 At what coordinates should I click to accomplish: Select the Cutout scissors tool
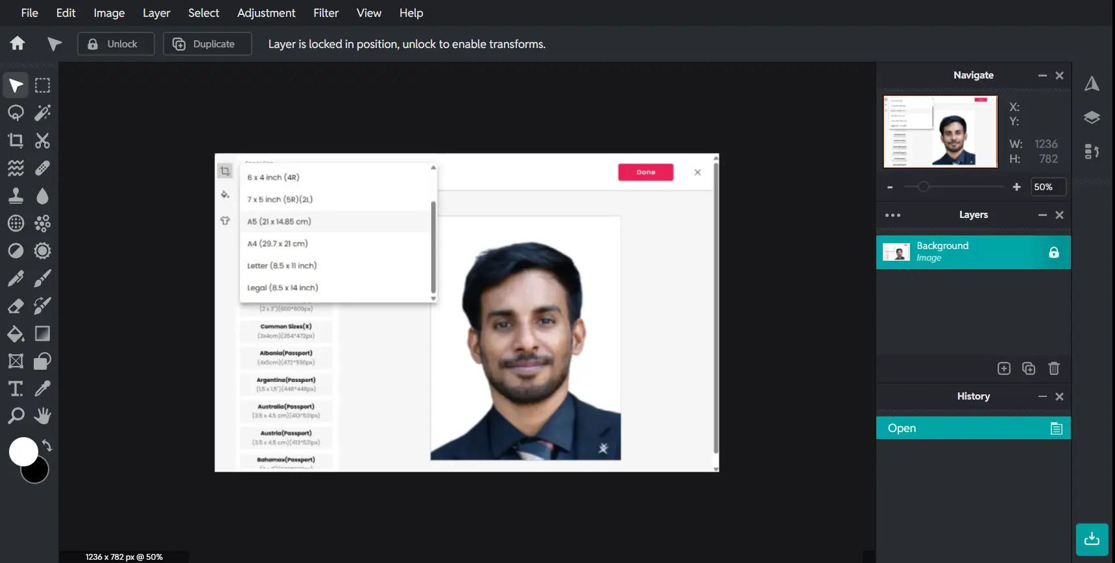coord(43,141)
